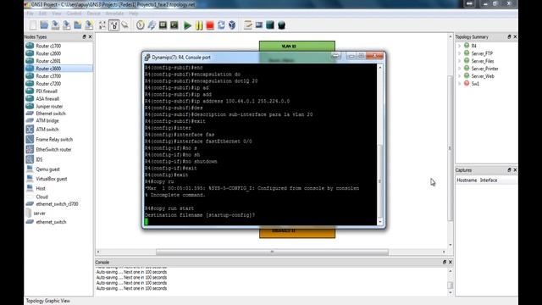Viewport: 542px width, 305px height.
Task: Click the reload all devices toolbar icon
Action: tap(221, 25)
